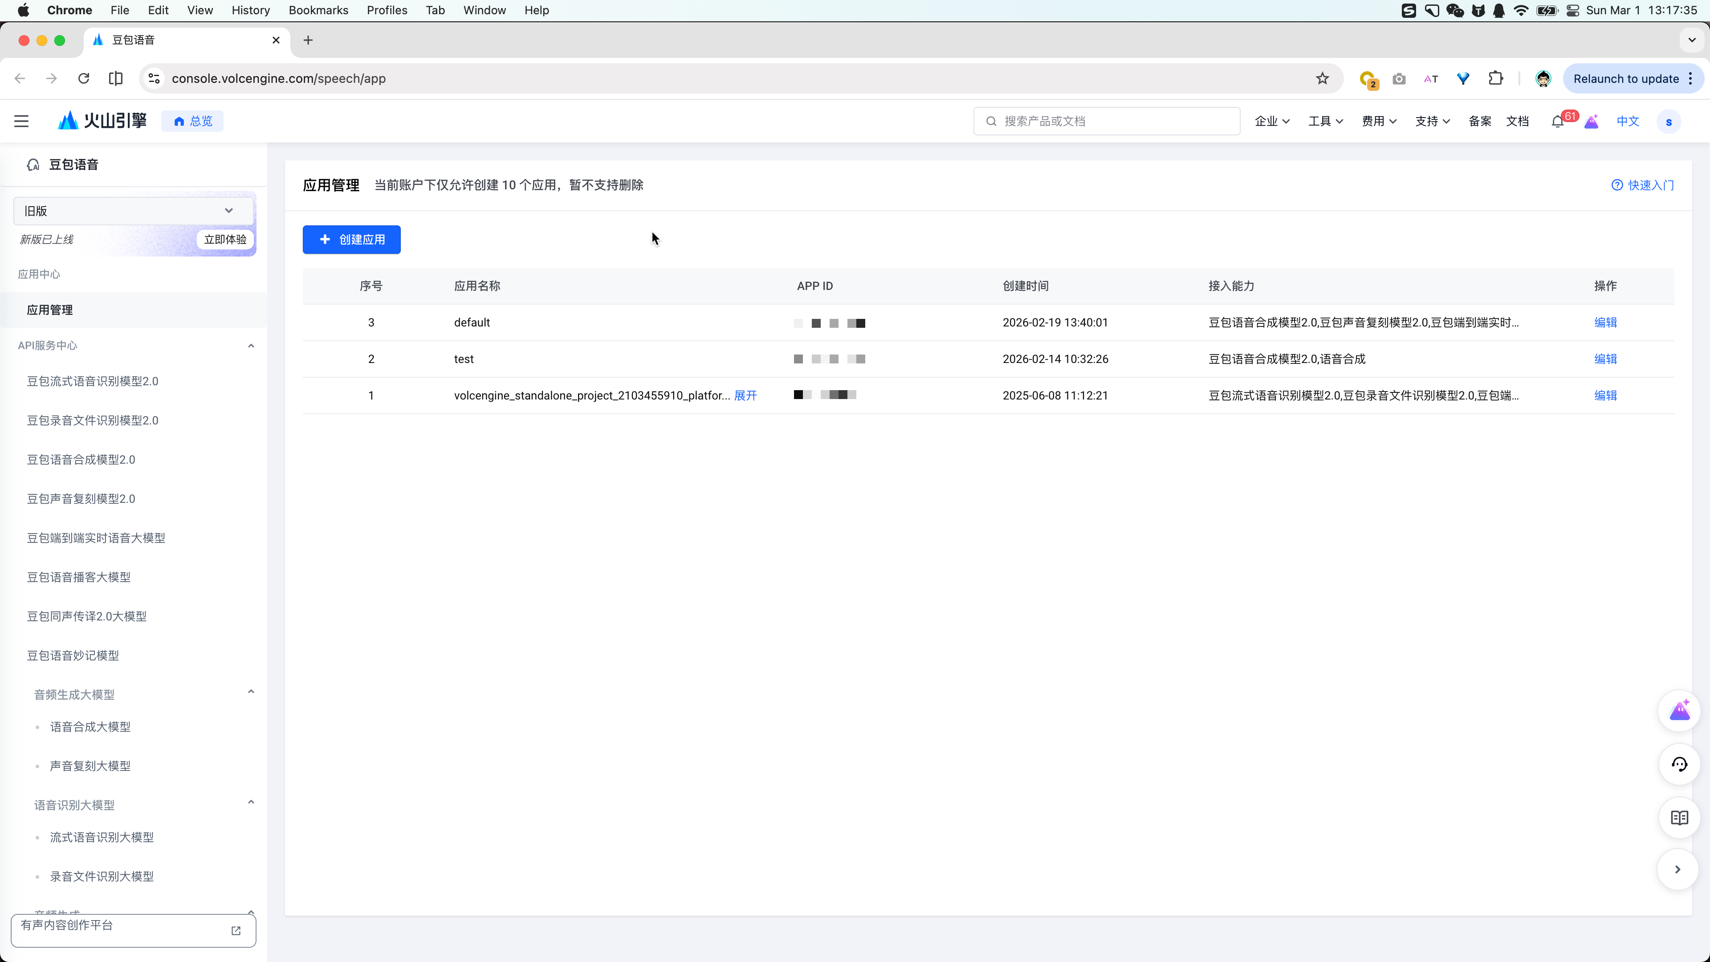Open the 企业 dropdown menu
This screenshot has height=962, width=1710.
tap(1271, 121)
